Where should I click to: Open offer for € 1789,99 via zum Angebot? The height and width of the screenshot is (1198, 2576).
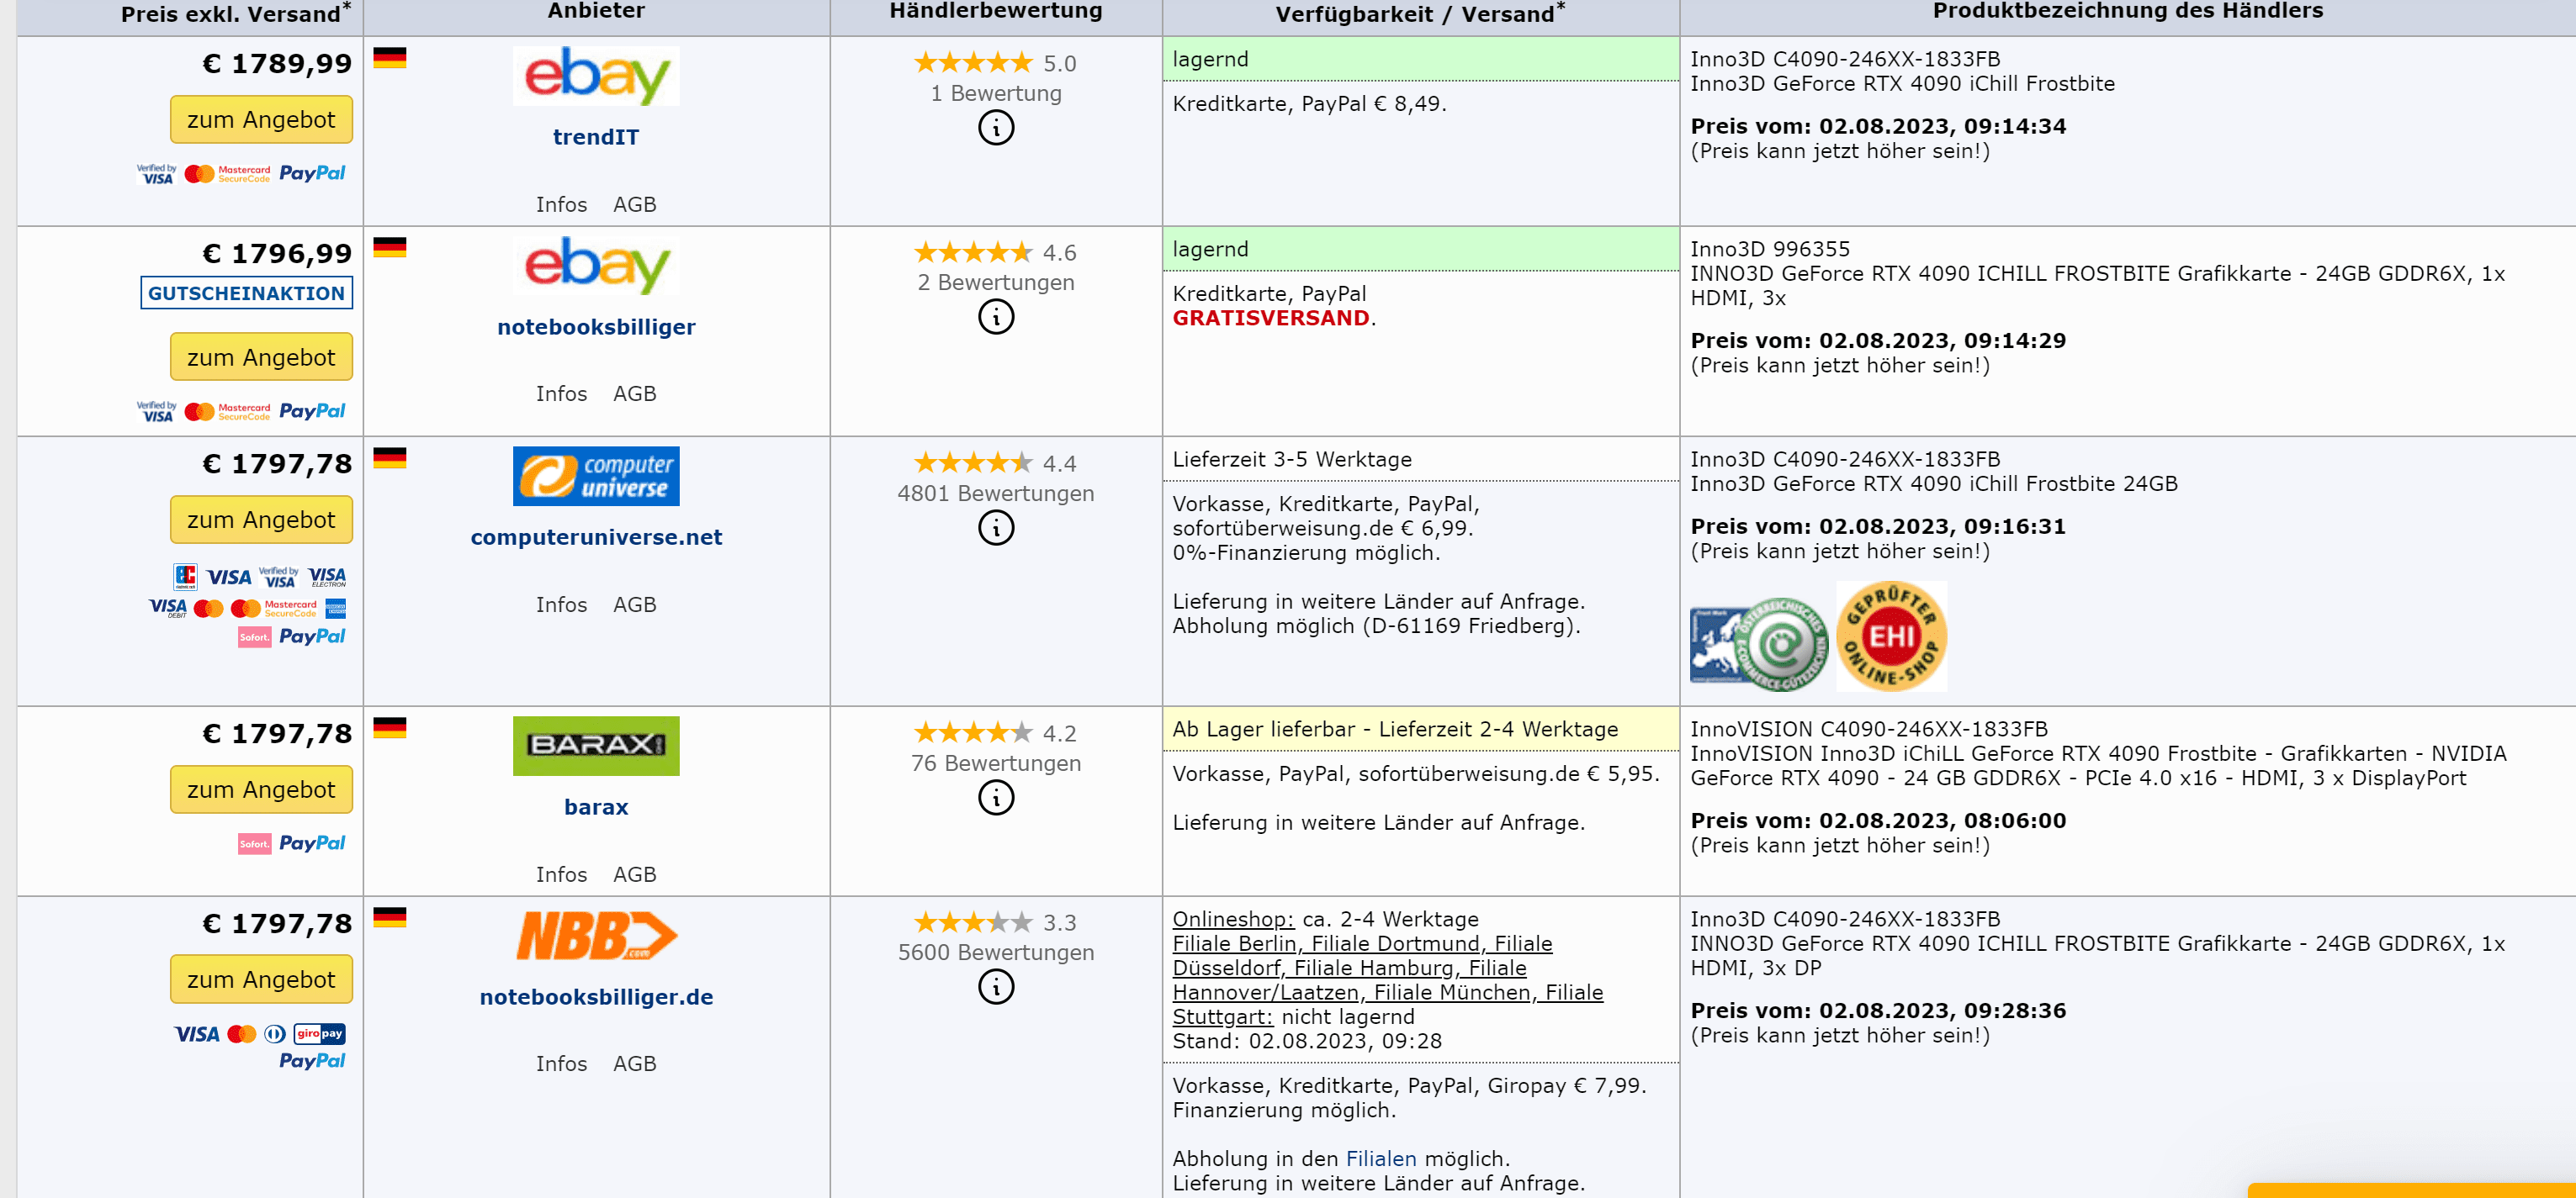261,120
